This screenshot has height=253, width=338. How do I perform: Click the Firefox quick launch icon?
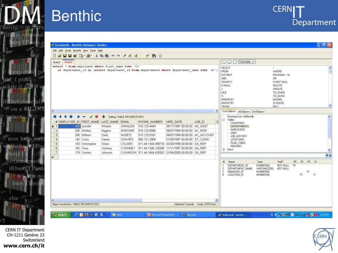(86, 215)
